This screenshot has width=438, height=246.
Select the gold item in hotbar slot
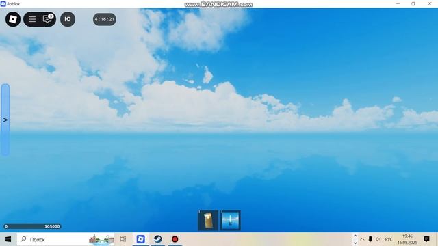coord(208,220)
